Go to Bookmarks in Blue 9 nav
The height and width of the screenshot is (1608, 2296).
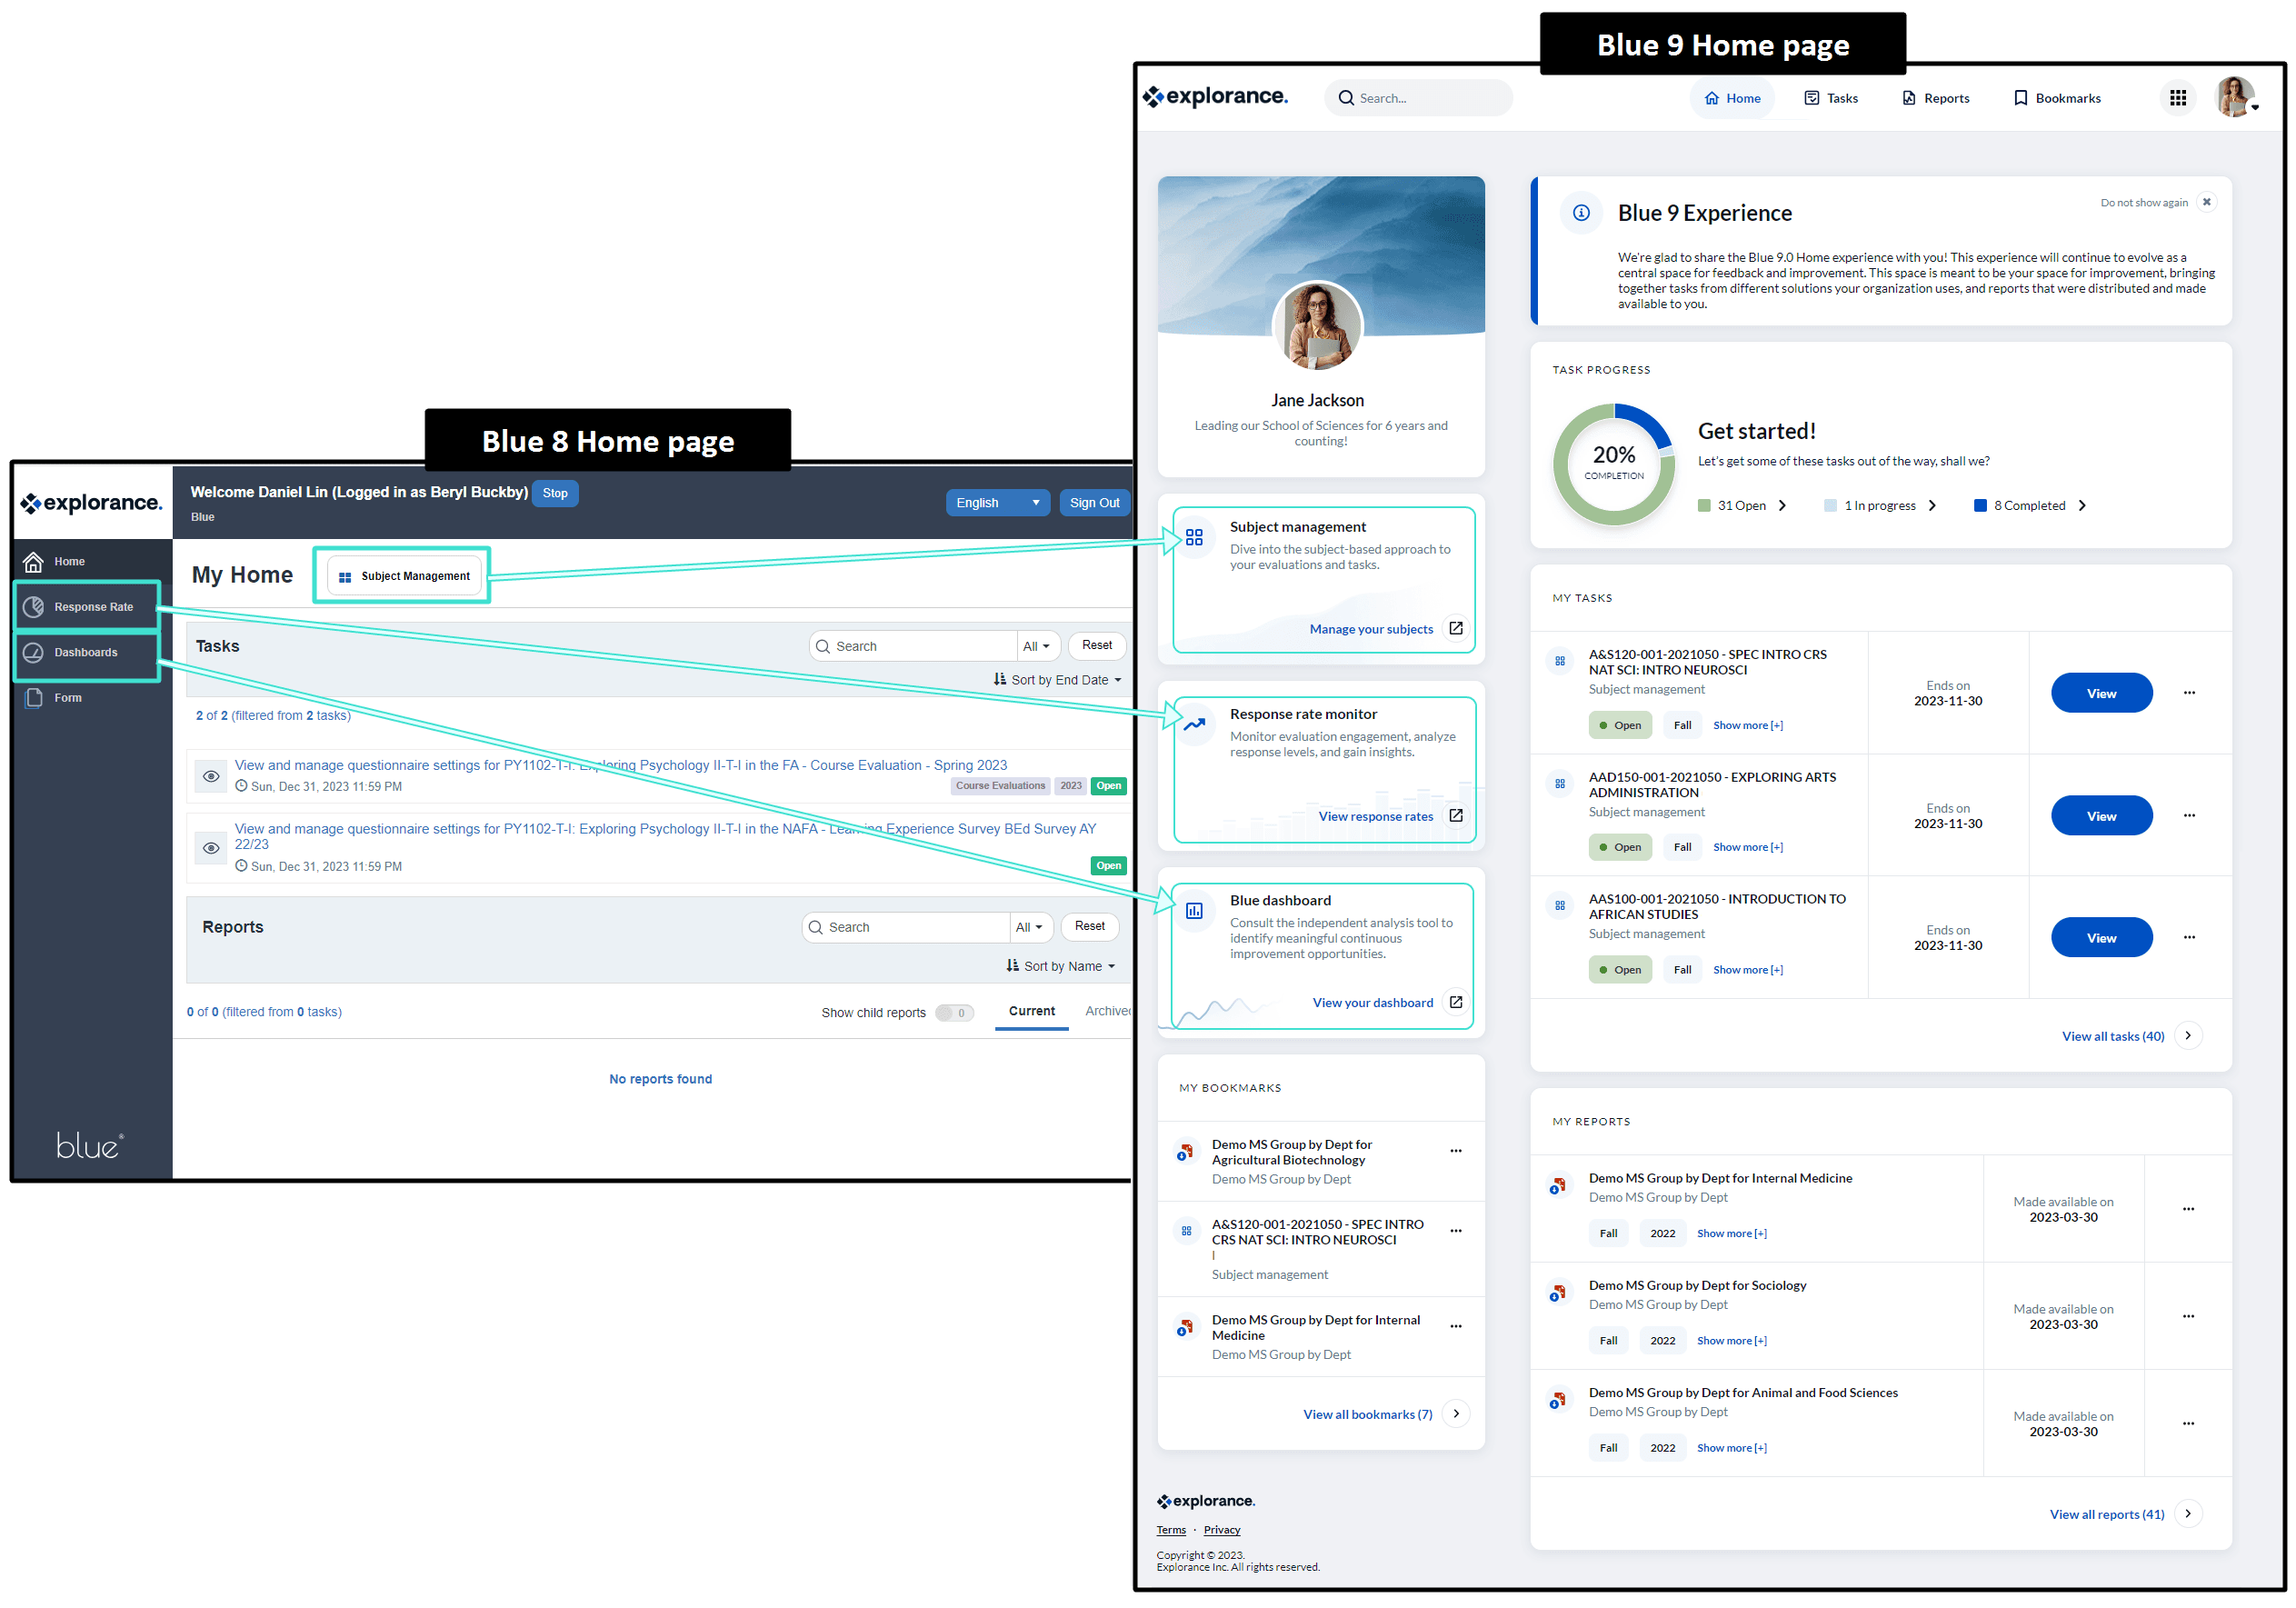[2057, 98]
